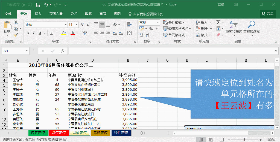Viewport: 280px width, 142px height.
Task: Toggle Underline formatting
Action: [x=40, y=33]
